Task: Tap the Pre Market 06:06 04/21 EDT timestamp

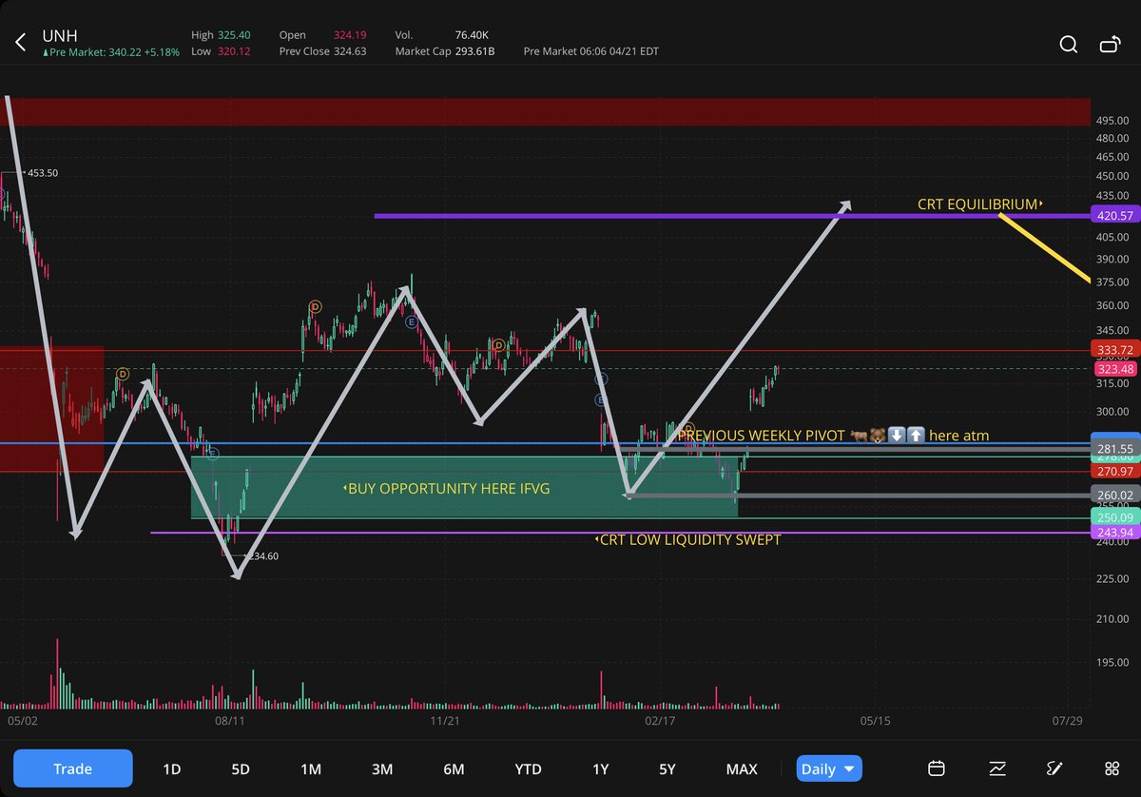Action: point(590,50)
